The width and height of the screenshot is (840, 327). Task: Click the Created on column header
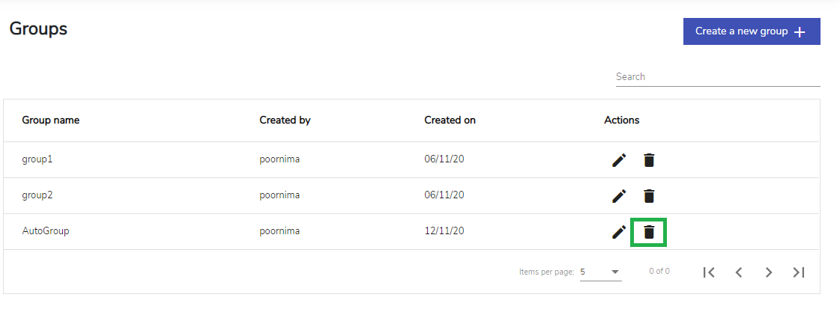tap(450, 120)
